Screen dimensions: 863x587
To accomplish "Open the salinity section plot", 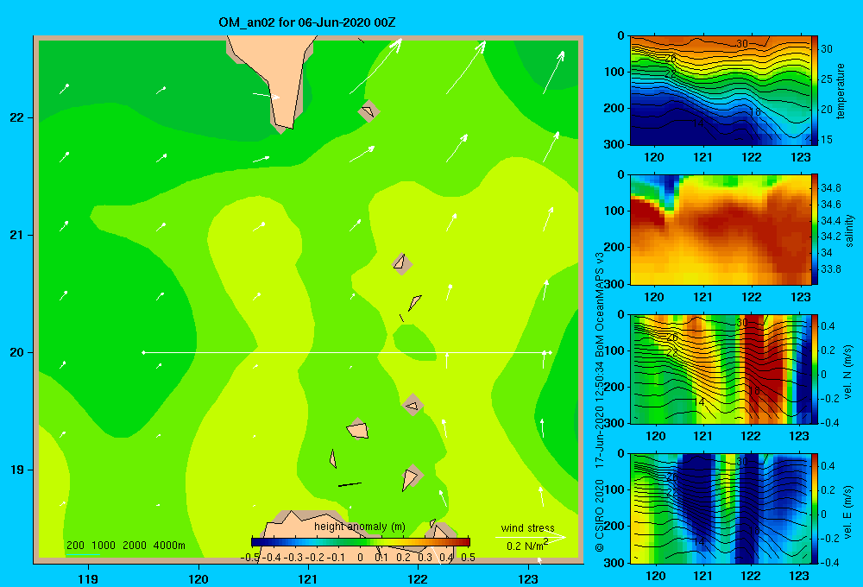I will tap(721, 230).
